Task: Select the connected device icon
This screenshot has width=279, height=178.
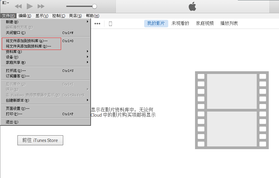Action: point(110,23)
